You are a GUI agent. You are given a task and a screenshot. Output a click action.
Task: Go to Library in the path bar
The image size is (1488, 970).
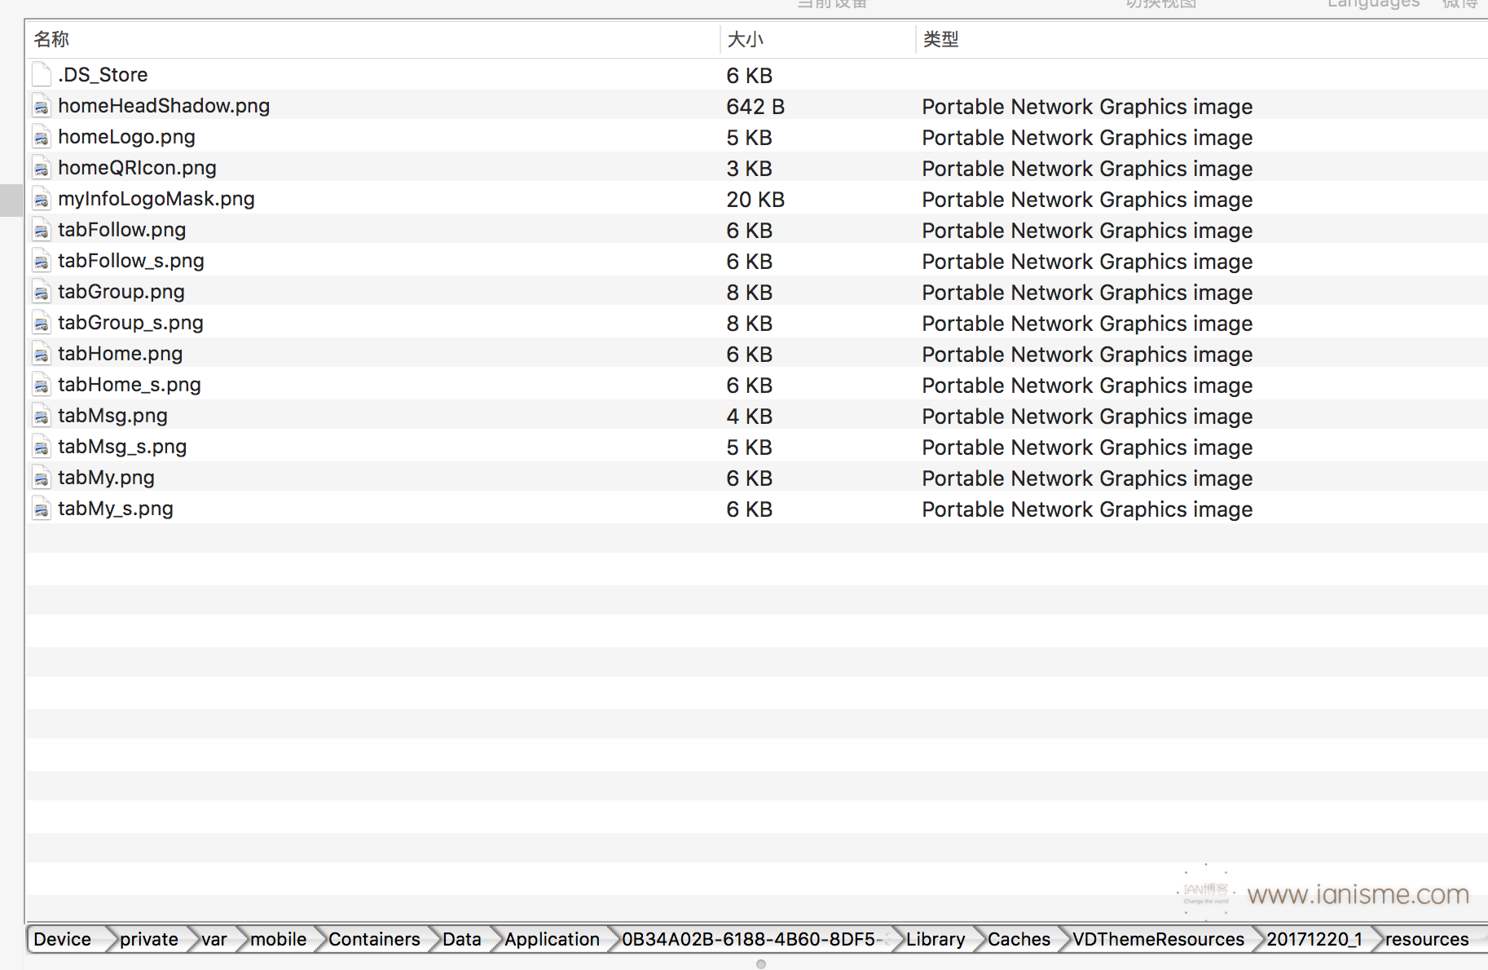tap(936, 939)
